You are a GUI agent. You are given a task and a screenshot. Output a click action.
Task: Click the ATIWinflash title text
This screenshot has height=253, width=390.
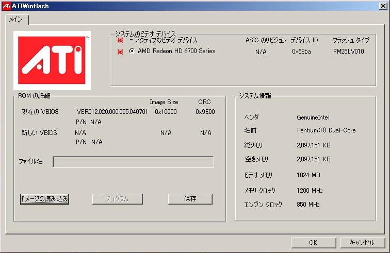tap(30, 6)
